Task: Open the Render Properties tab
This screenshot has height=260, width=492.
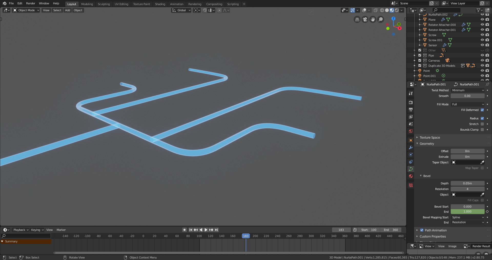Action: (411, 102)
